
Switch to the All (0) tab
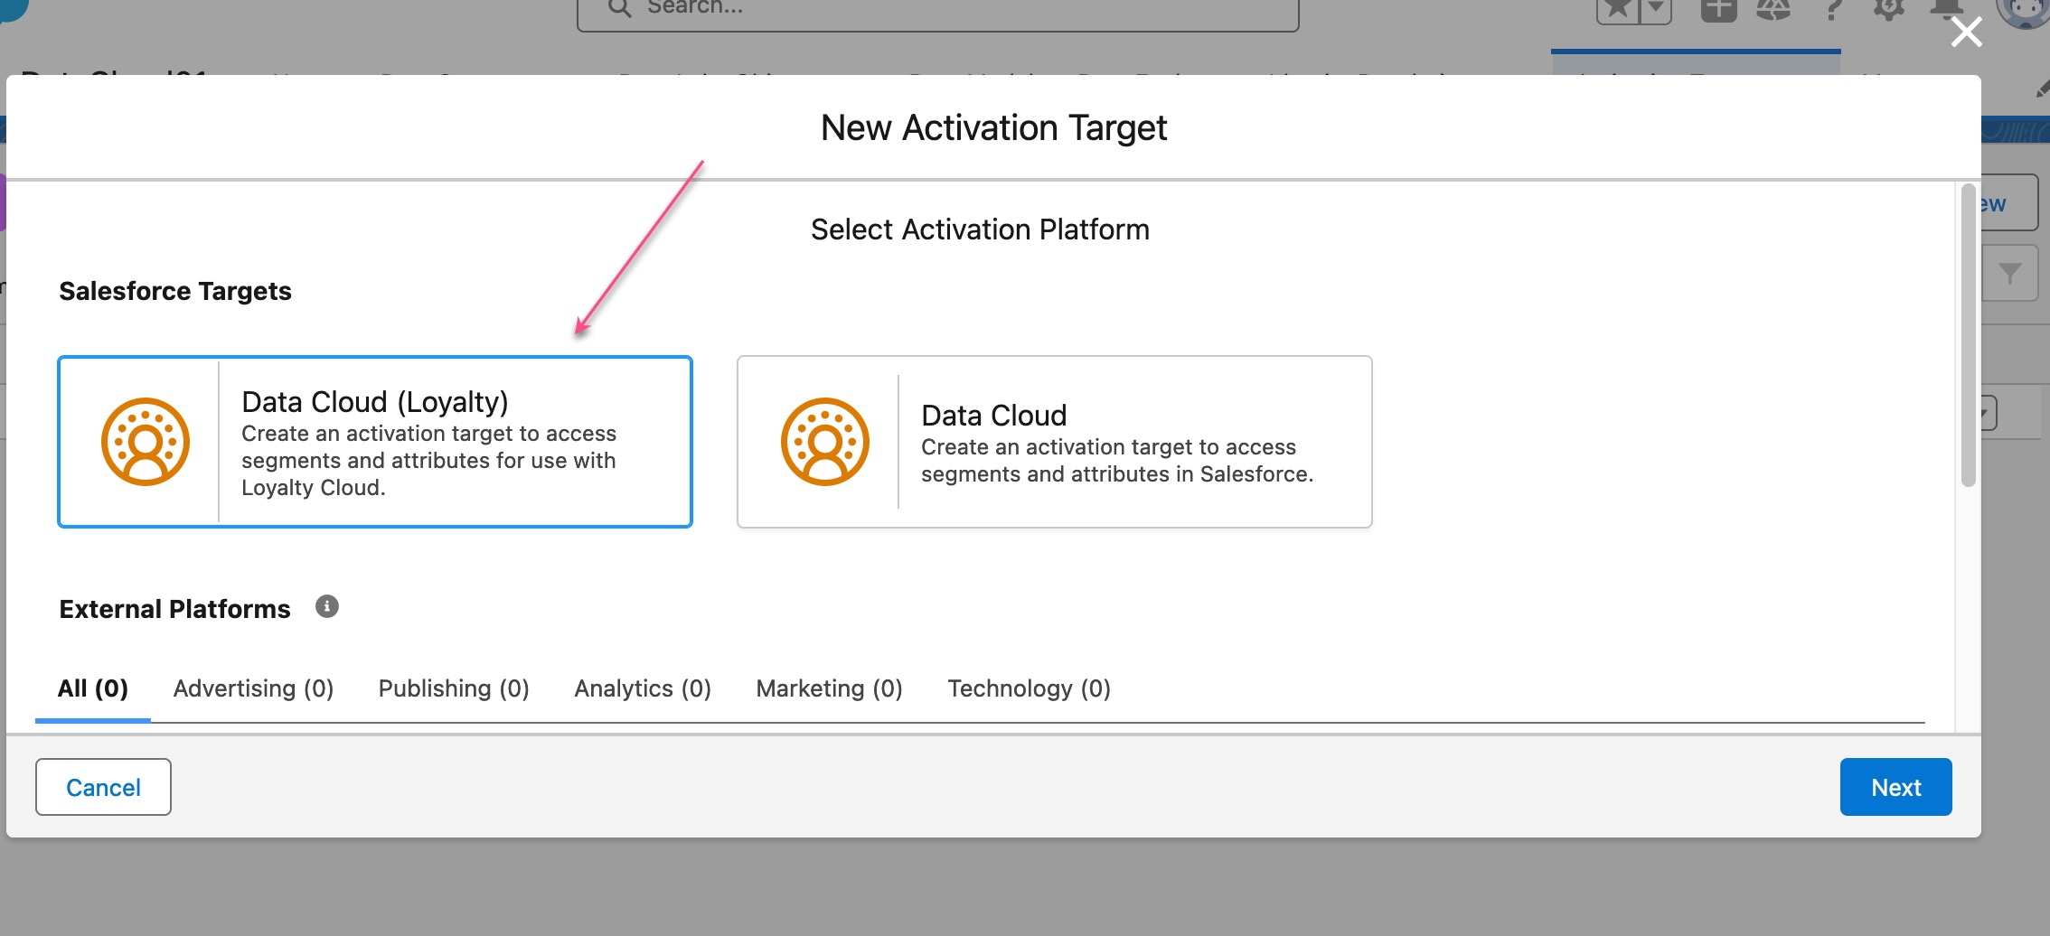[93, 688]
